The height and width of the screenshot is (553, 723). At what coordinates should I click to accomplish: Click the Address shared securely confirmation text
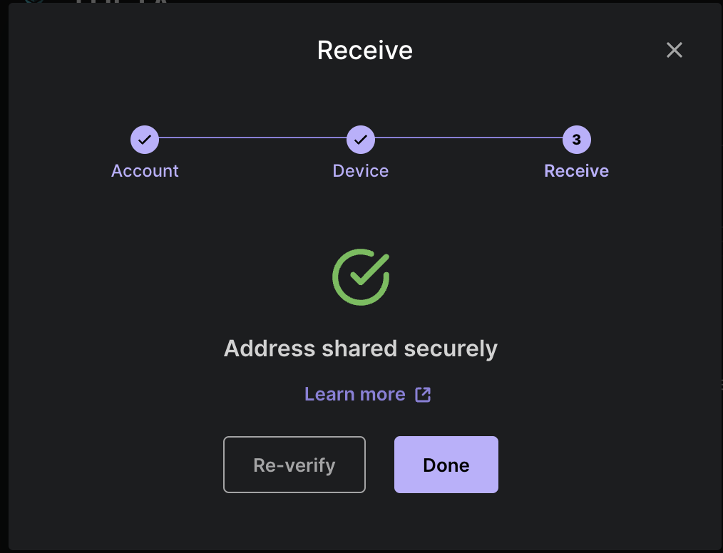tap(360, 348)
